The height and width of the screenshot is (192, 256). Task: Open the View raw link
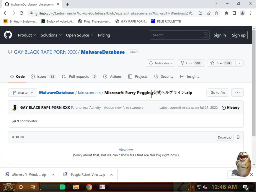(x=126, y=150)
